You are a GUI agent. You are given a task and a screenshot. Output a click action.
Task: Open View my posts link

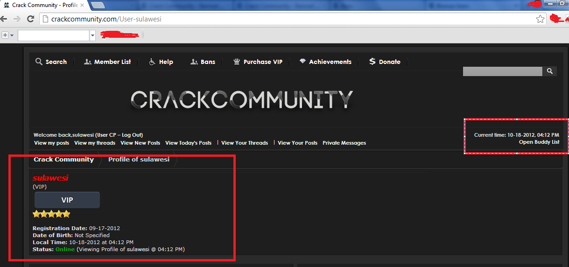[51, 143]
